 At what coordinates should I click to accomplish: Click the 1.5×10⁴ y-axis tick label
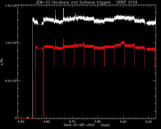coord(11,6)
